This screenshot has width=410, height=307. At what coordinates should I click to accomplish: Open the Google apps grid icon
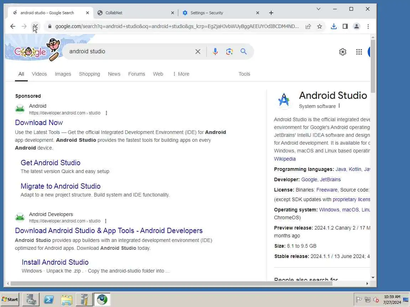coord(359,52)
